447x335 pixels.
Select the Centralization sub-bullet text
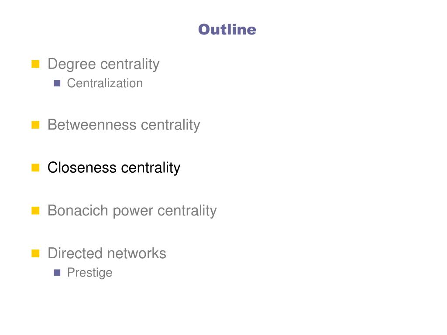coord(105,83)
